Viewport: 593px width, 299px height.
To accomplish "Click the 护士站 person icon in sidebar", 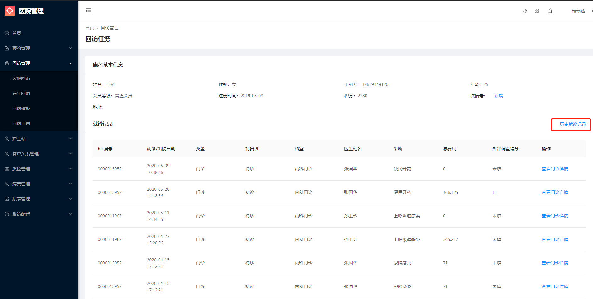I will coord(7,139).
